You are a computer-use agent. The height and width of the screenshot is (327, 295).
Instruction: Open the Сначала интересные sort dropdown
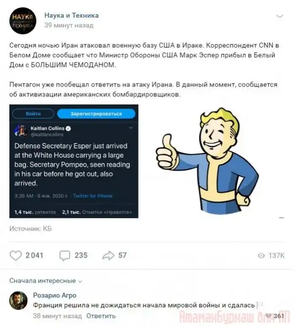tap(46, 281)
